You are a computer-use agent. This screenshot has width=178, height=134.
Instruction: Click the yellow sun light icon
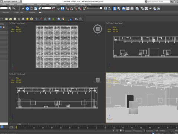click(27, 19)
